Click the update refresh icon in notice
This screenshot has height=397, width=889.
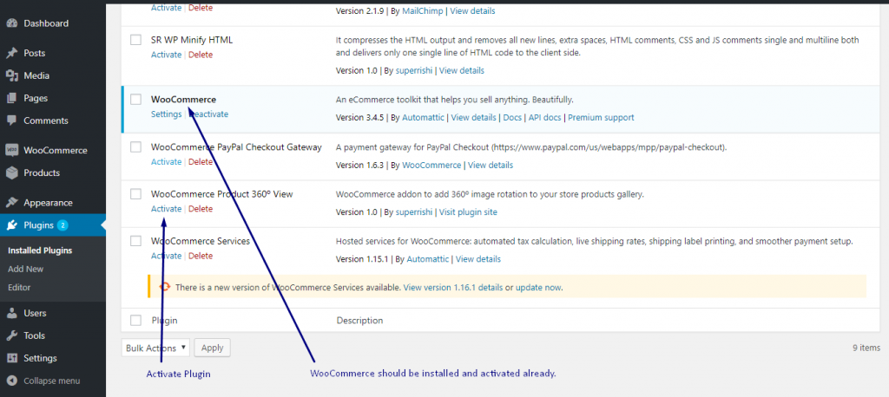coord(165,287)
